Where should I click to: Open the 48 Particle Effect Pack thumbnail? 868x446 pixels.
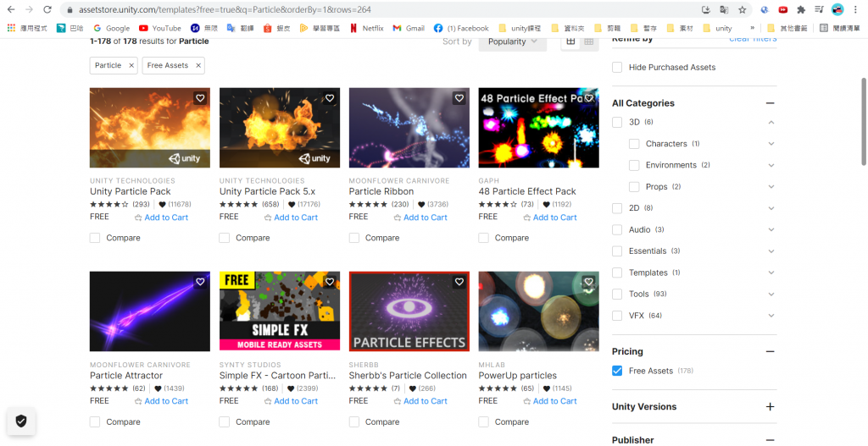pos(538,128)
